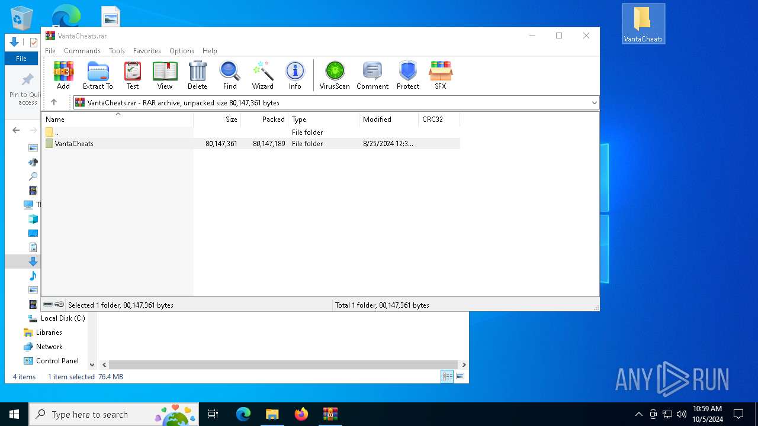This screenshot has height=426, width=758.
Task: Select the Downloads item in Explorer sidebar
Action: click(x=33, y=262)
